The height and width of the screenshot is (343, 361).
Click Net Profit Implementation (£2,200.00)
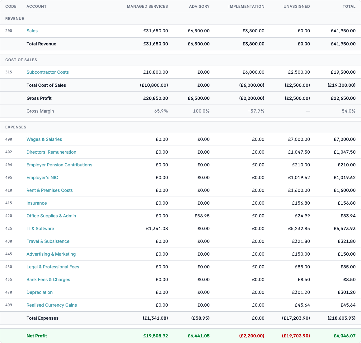pyautogui.click(x=252, y=336)
